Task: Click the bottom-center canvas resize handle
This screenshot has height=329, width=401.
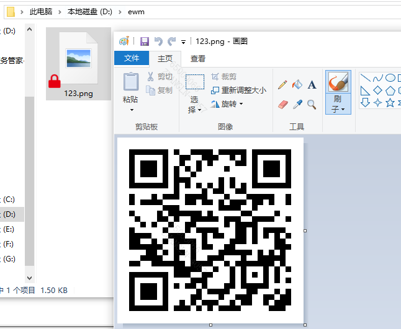Action: tap(210, 325)
